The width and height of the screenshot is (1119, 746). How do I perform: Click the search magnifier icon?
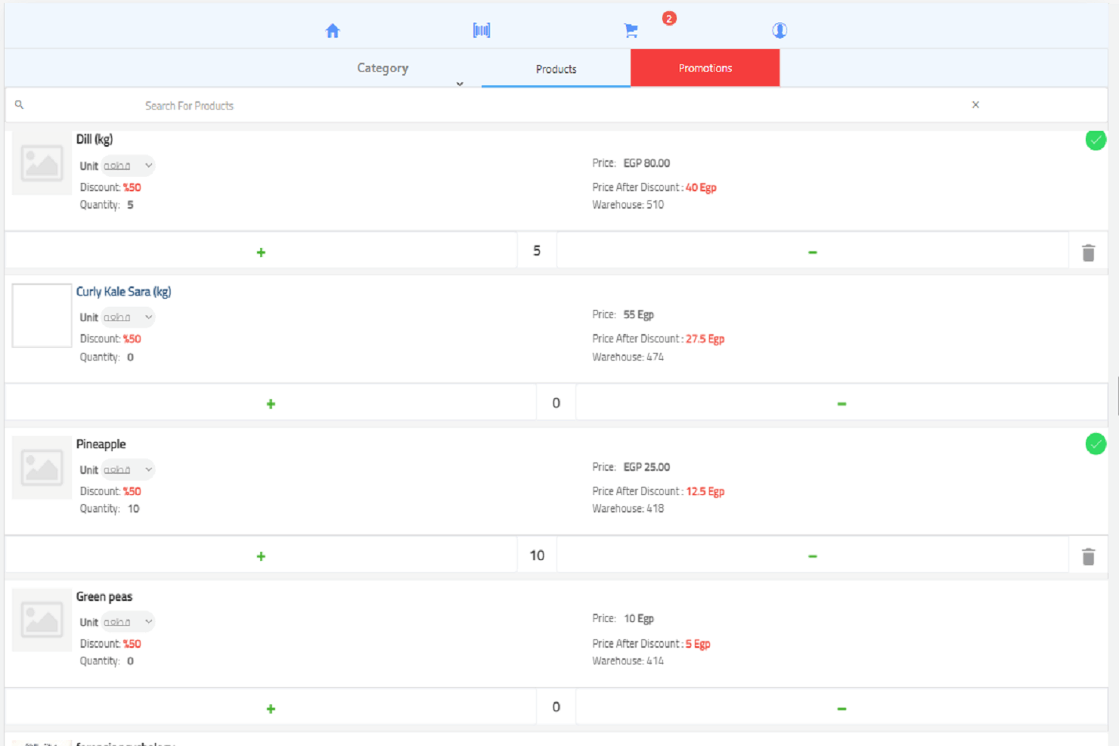coord(19,105)
